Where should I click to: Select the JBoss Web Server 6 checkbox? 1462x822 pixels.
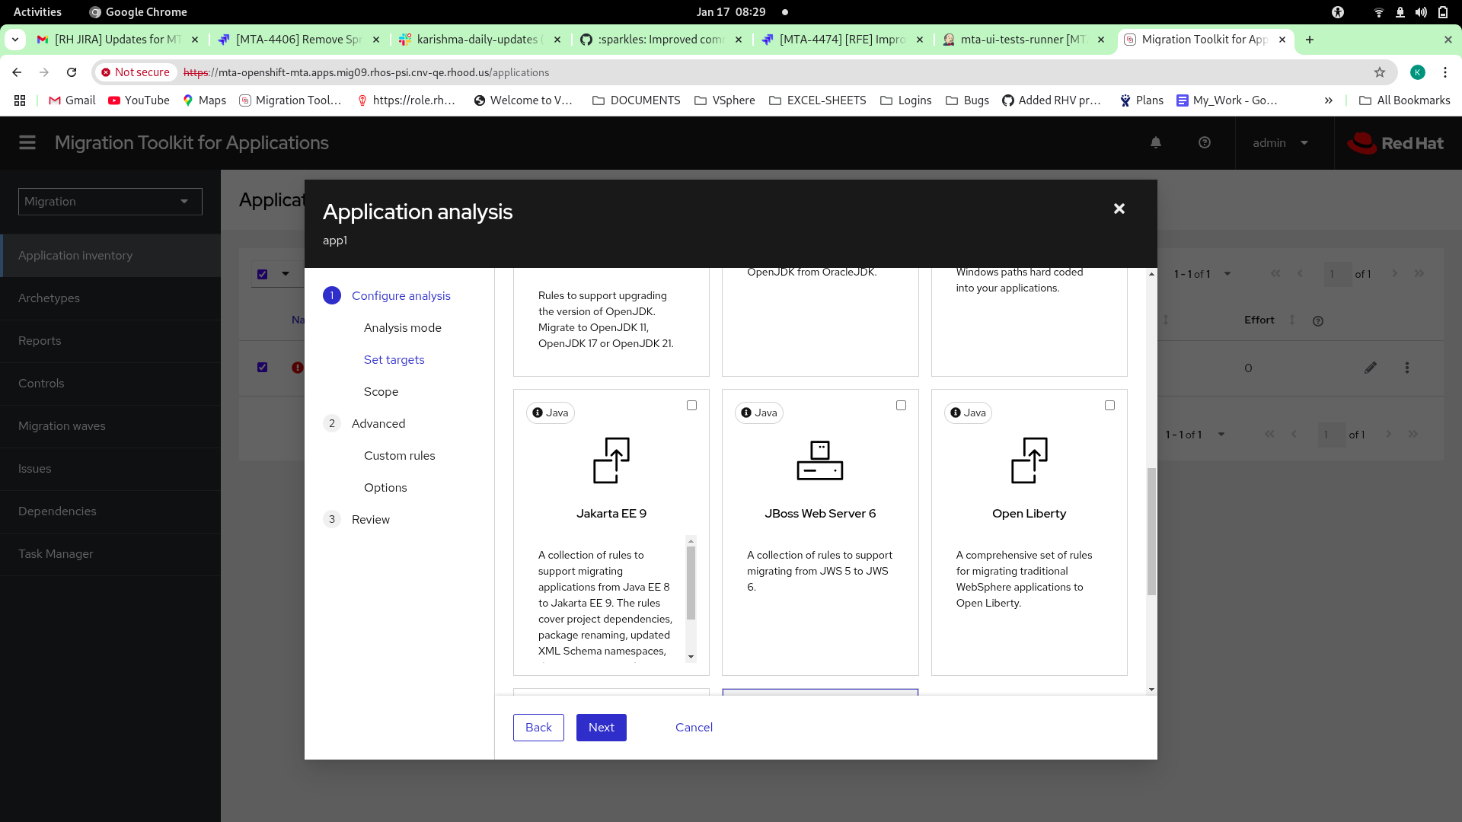click(901, 406)
